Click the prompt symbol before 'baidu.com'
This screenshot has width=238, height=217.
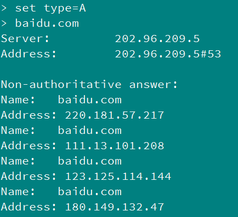coord(4,24)
